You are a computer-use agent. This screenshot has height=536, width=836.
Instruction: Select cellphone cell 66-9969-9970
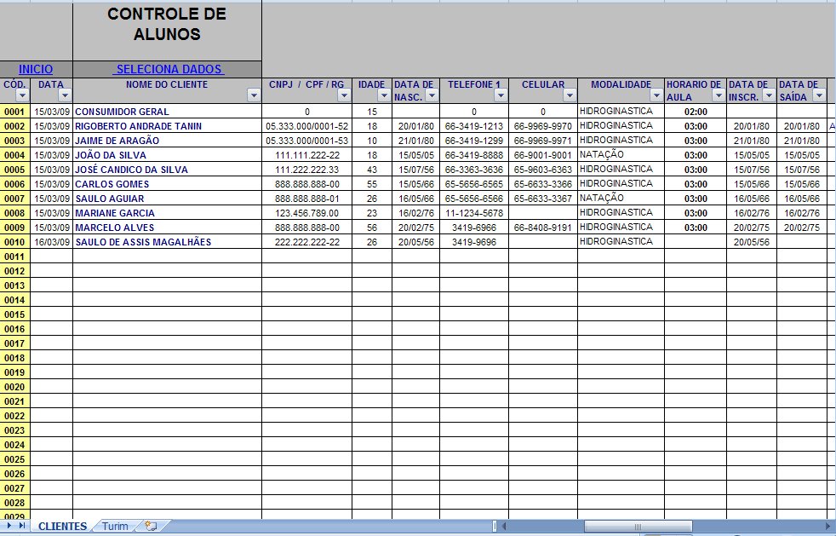click(543, 126)
